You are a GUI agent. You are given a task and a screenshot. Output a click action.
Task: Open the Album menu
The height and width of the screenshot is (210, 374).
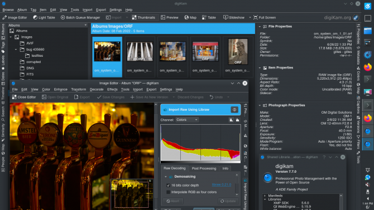click(22, 10)
